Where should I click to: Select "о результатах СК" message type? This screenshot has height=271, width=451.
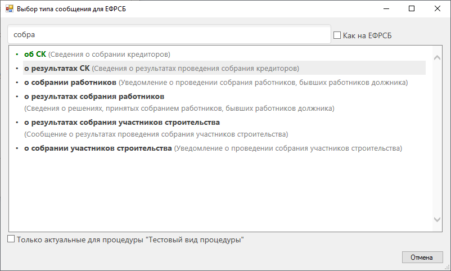(x=57, y=69)
